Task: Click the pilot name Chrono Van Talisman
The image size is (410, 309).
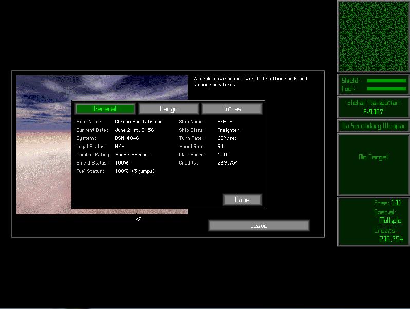Action: point(138,122)
